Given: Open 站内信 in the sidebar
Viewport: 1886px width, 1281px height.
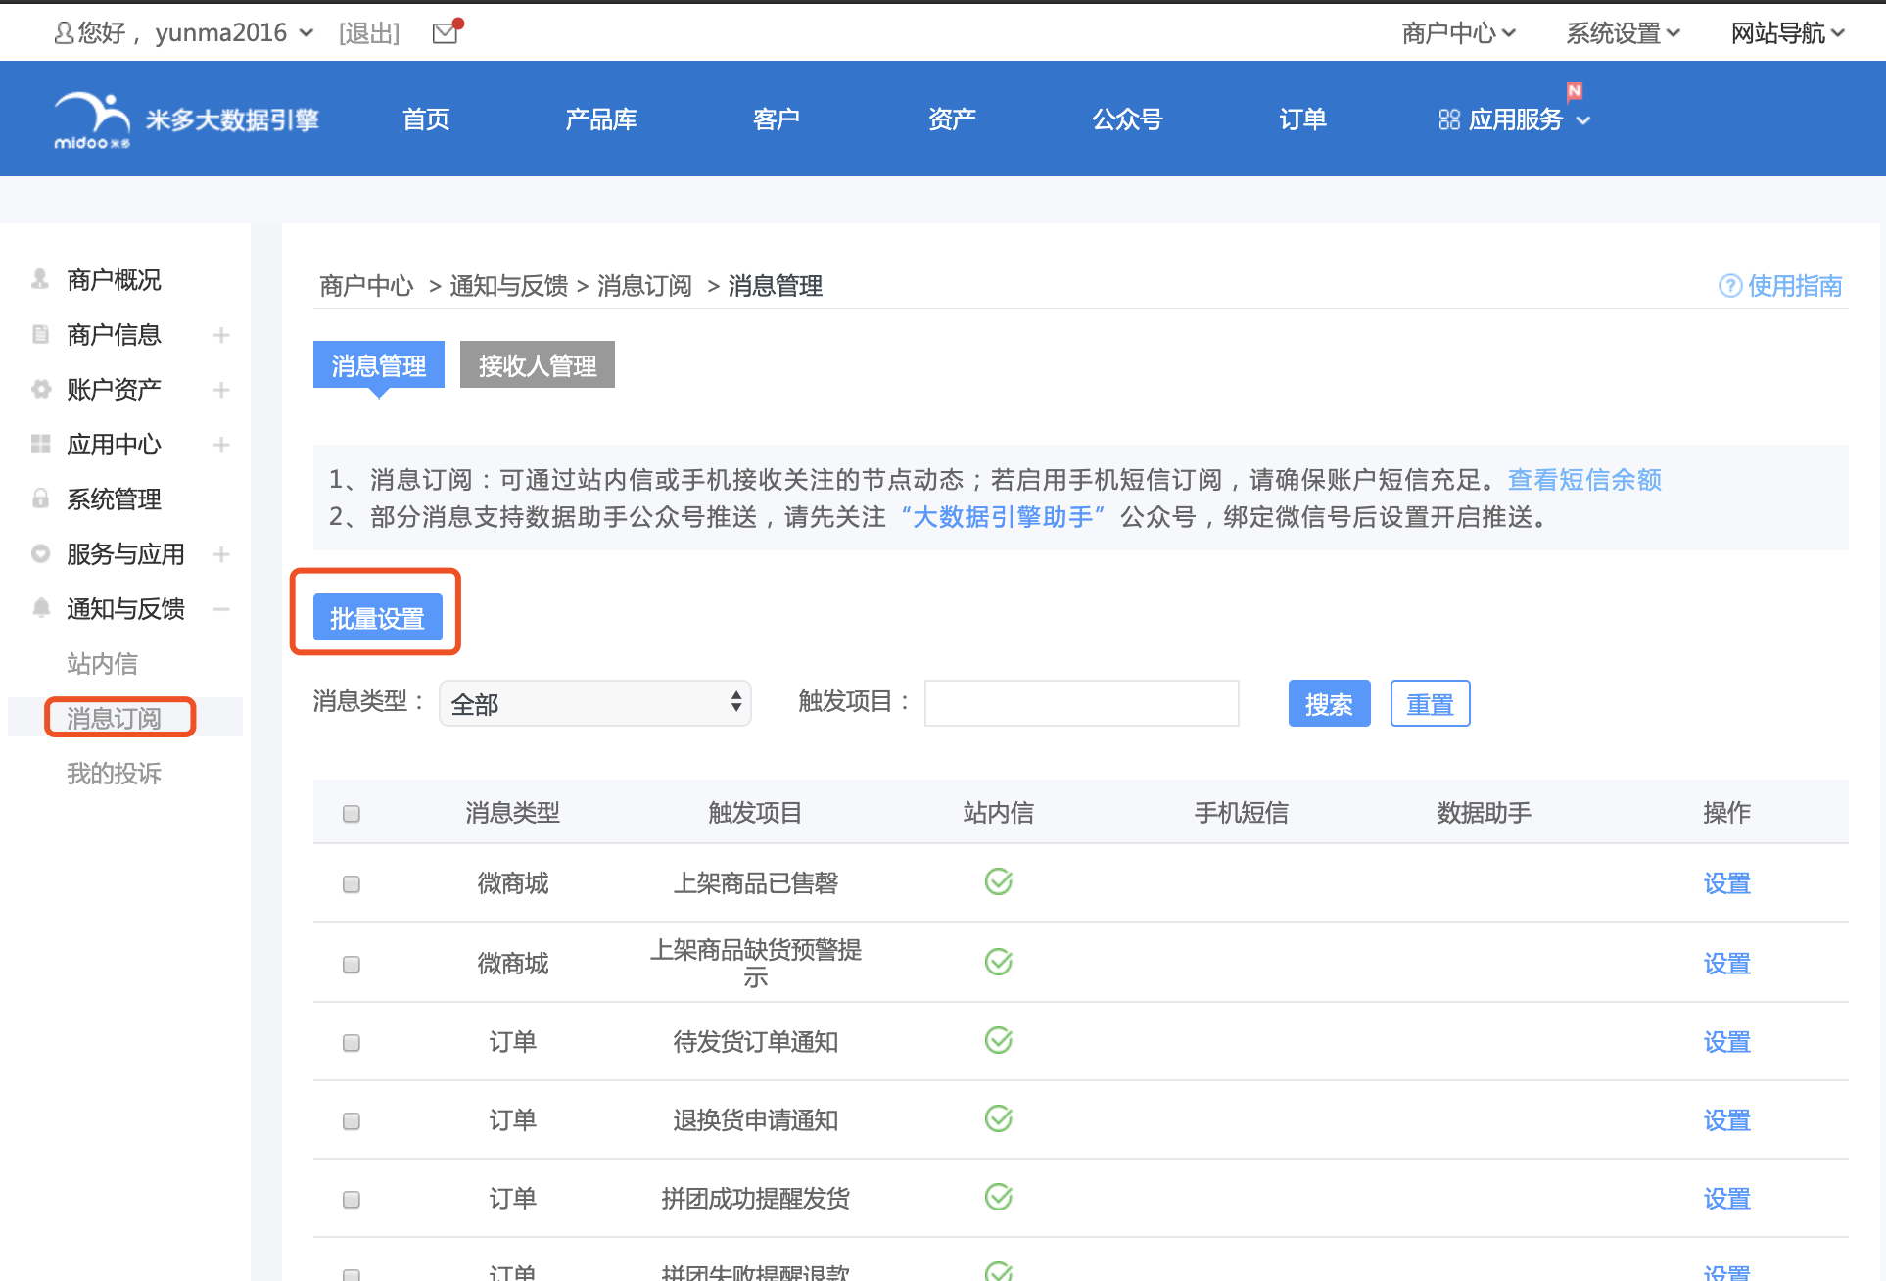Looking at the screenshot, I should (x=102, y=664).
